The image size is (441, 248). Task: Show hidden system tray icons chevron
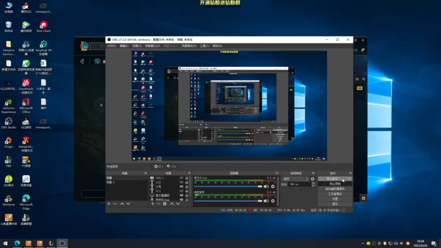click(363, 244)
